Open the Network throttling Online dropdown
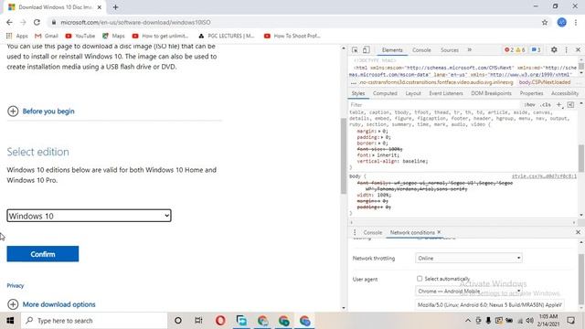 [469, 258]
